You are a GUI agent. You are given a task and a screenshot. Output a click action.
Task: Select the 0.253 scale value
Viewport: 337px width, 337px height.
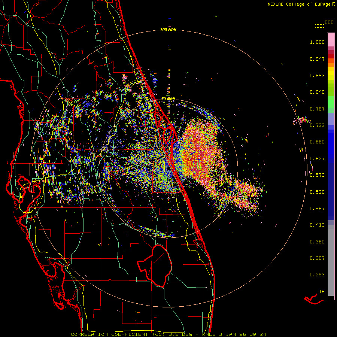317,275
